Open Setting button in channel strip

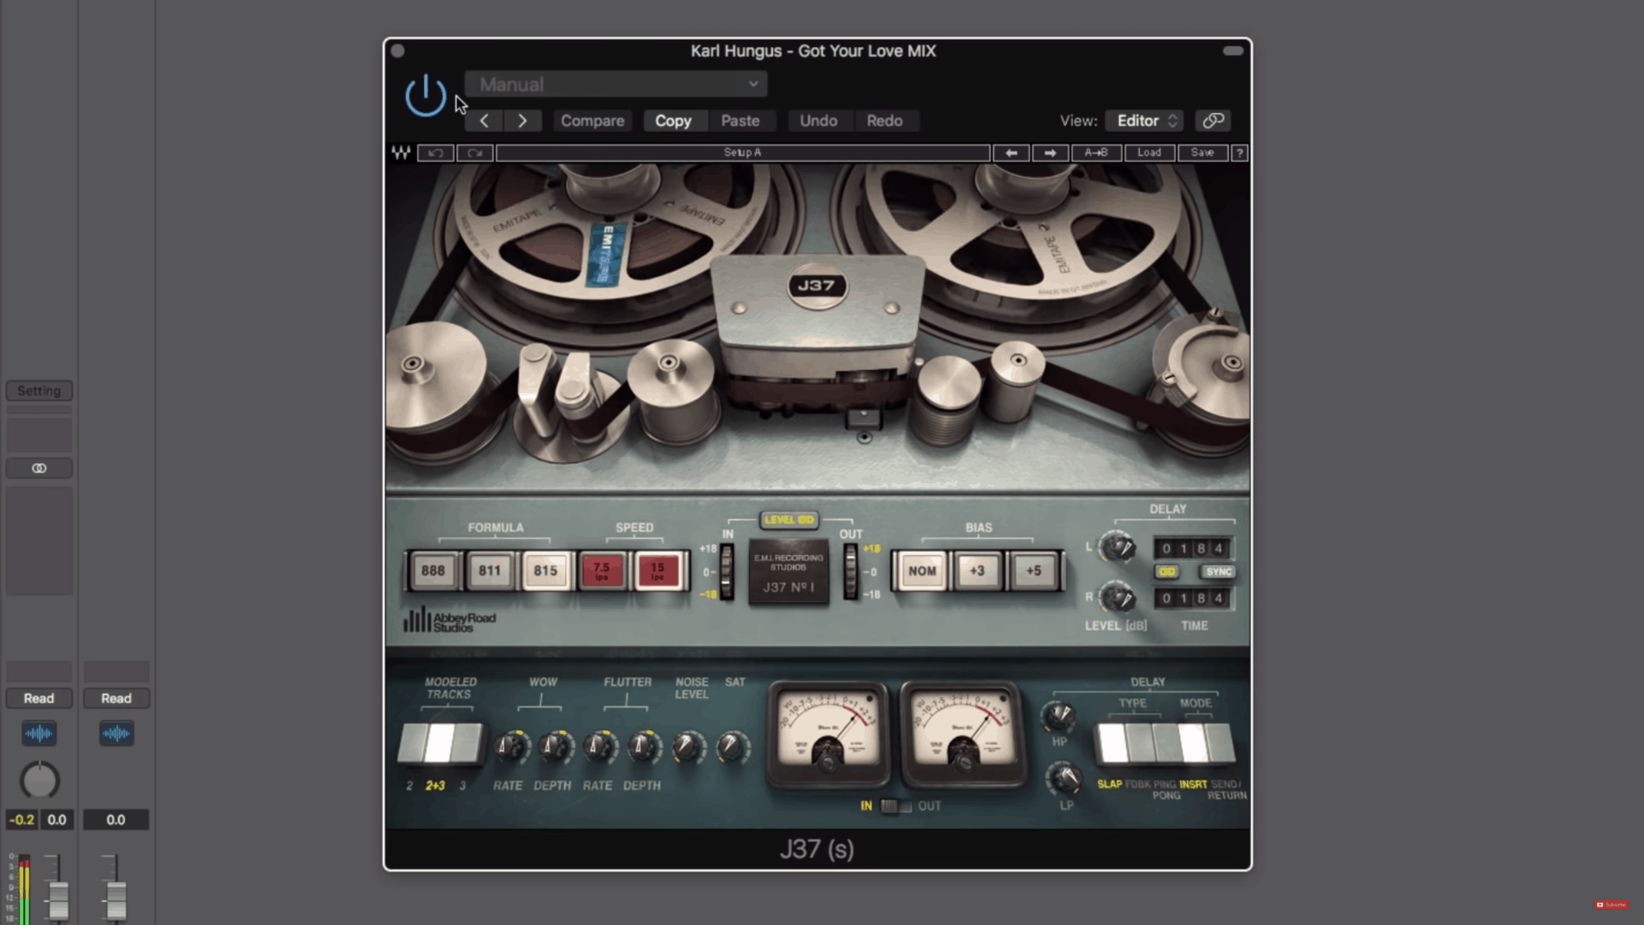pos(39,391)
